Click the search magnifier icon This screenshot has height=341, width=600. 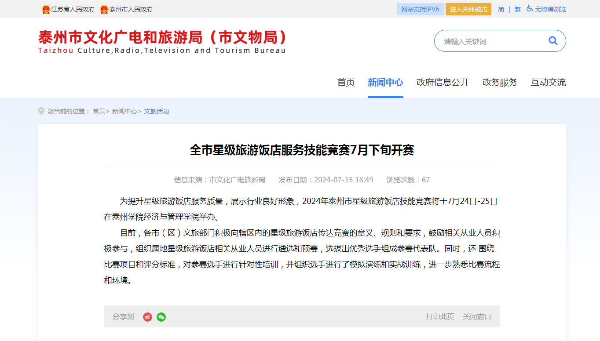coord(553,41)
